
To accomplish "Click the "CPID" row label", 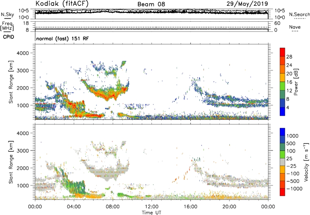I will point(9,37).
